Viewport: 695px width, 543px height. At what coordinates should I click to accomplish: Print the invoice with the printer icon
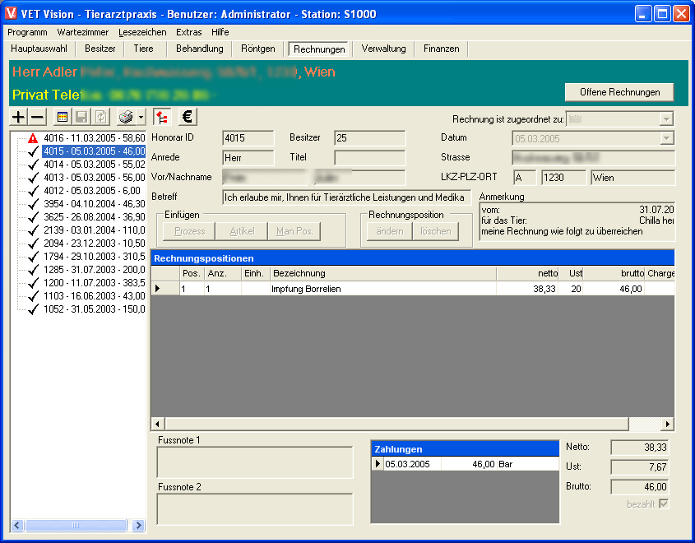(x=126, y=117)
